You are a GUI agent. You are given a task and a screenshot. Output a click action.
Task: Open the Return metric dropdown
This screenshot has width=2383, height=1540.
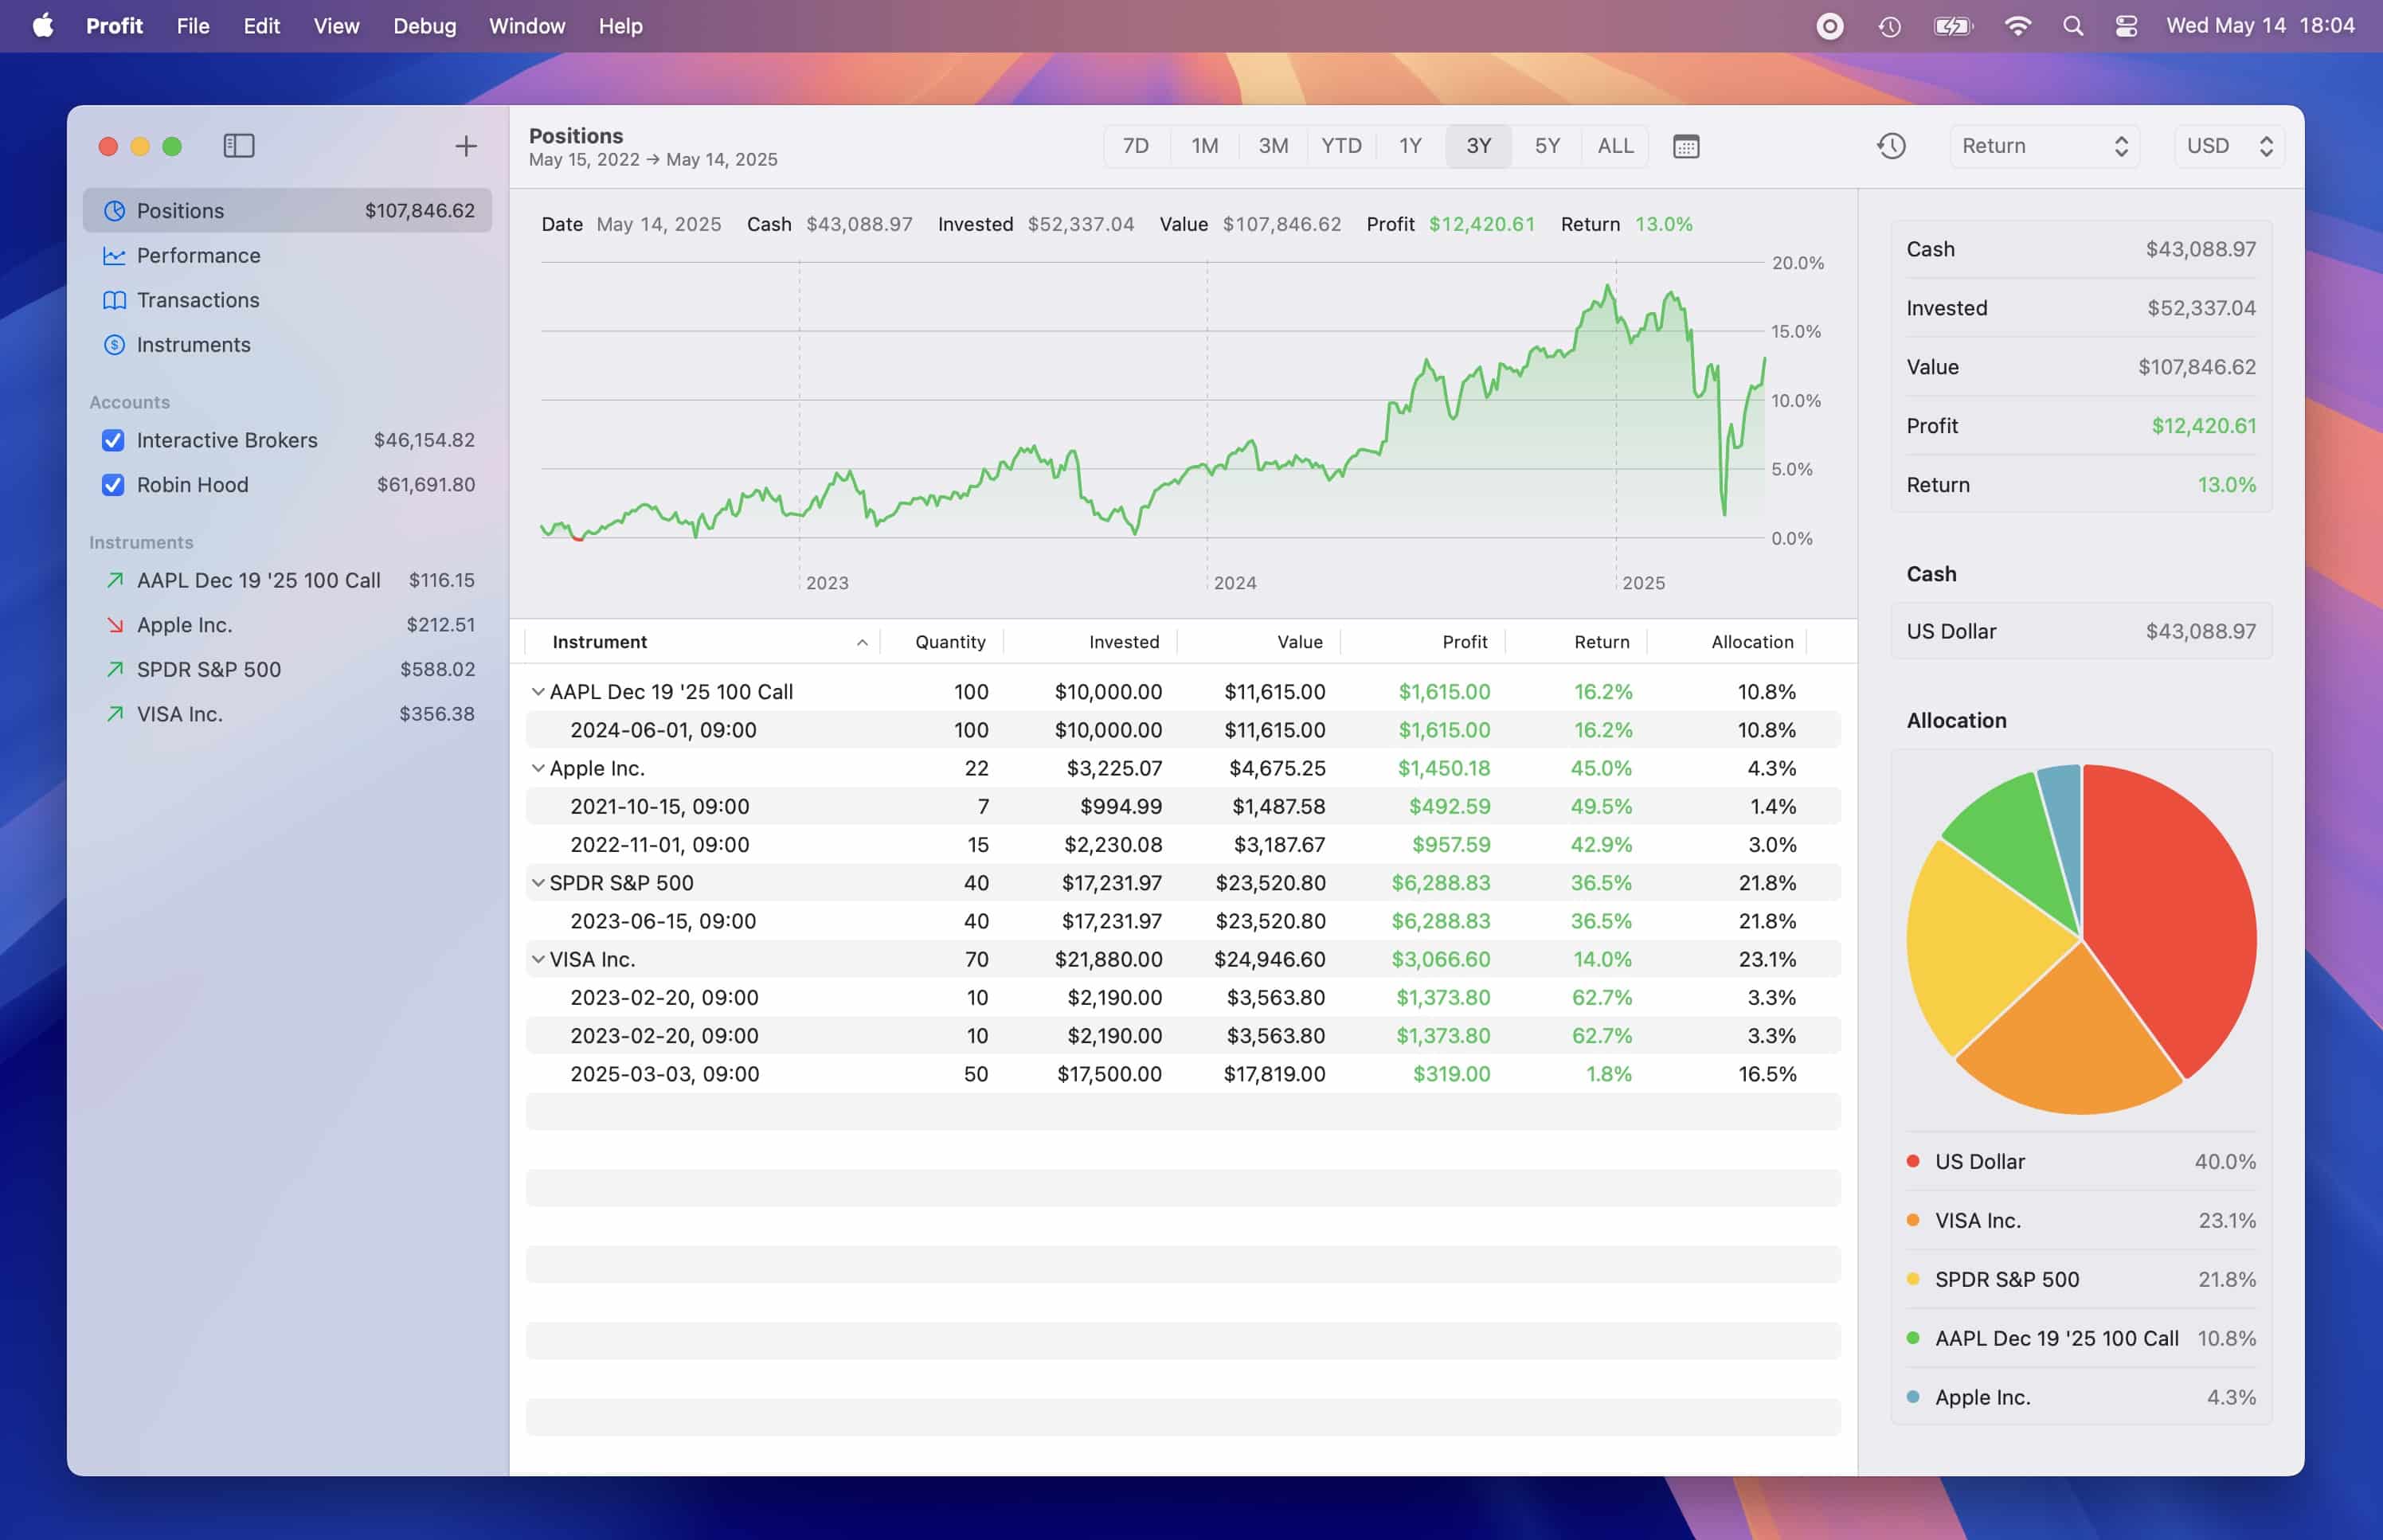[2043, 146]
